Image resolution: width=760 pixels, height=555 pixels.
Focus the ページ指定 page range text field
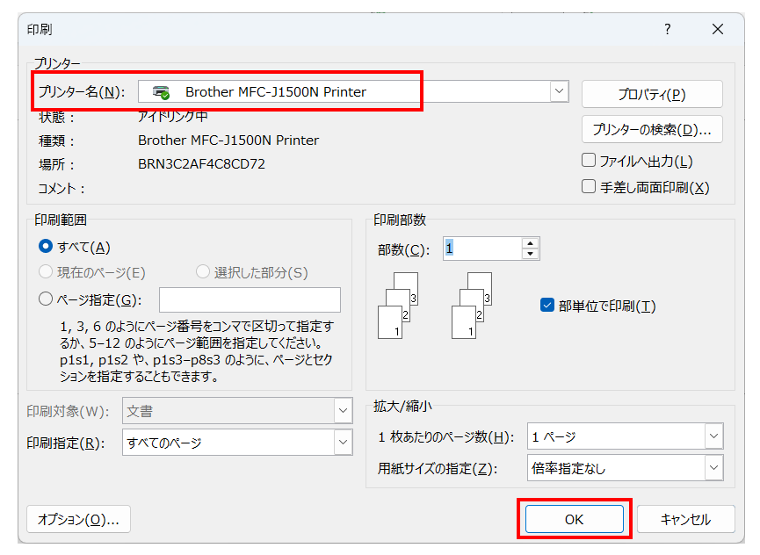pyautogui.click(x=250, y=299)
